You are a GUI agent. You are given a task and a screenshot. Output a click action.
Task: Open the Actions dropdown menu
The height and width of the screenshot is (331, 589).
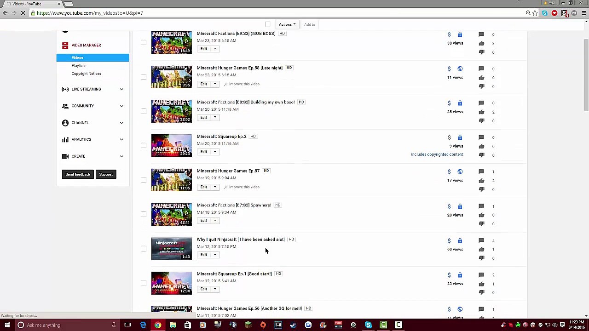[287, 24]
